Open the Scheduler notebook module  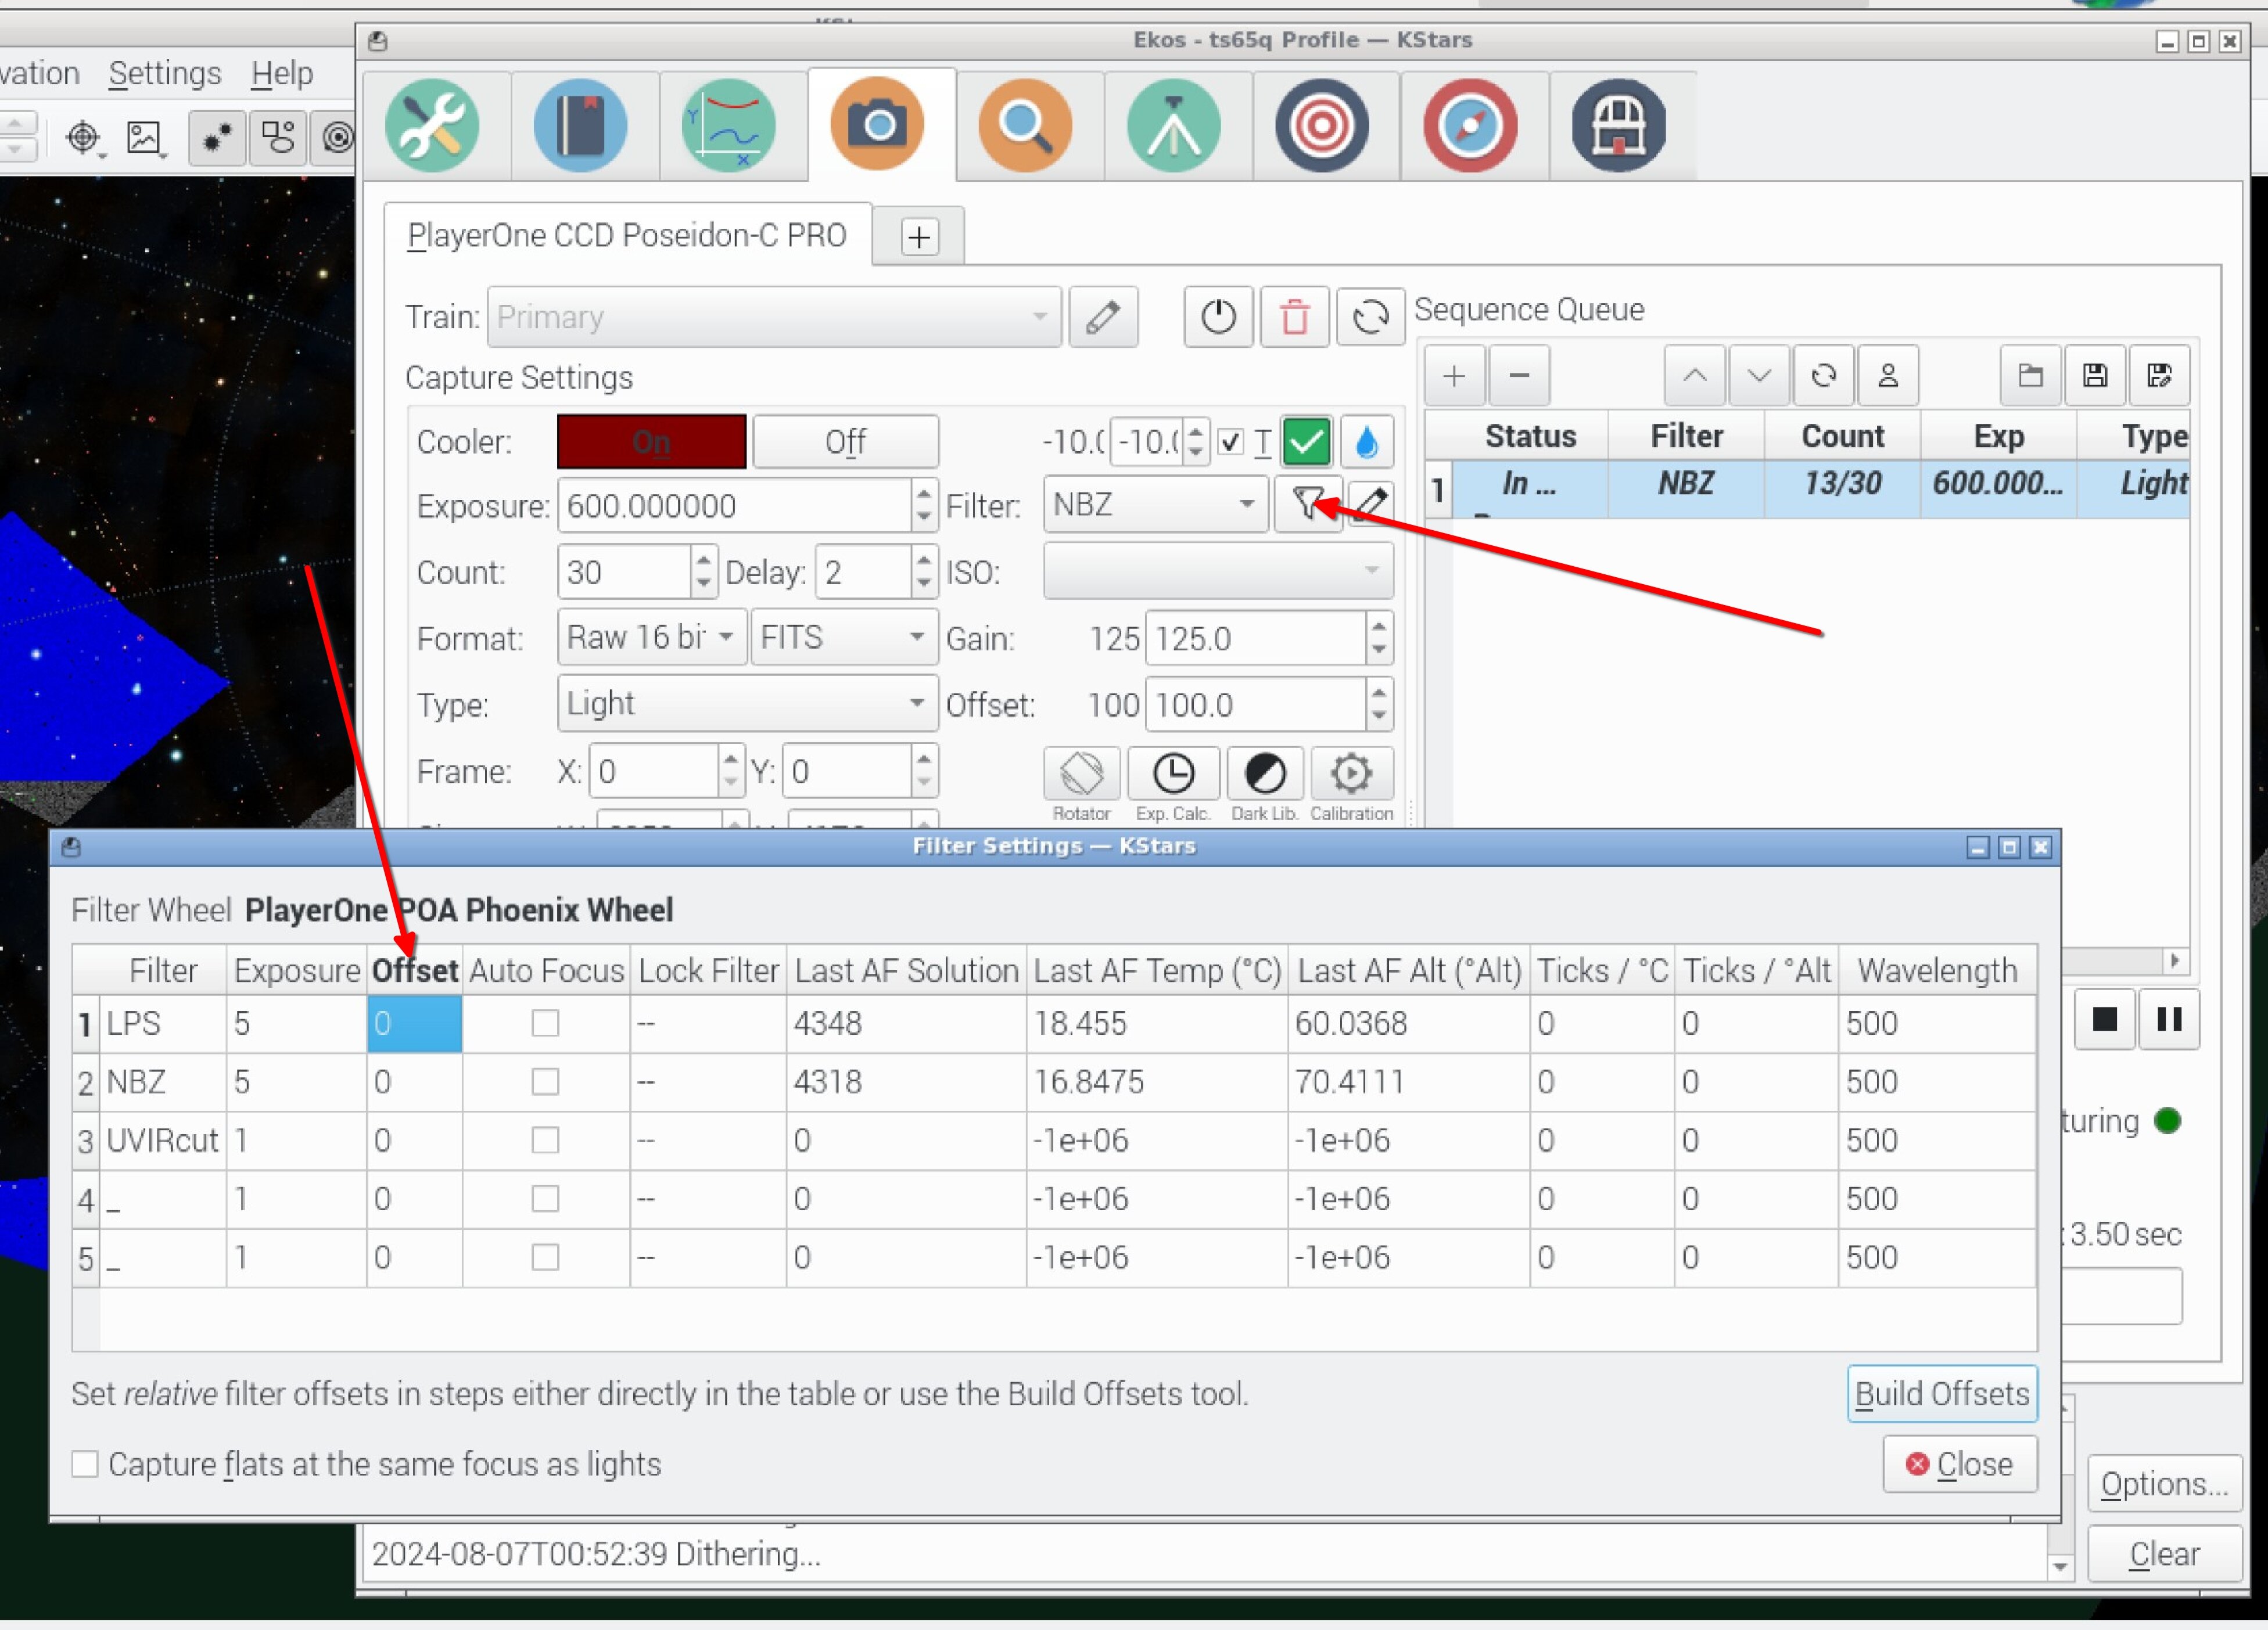click(x=581, y=126)
